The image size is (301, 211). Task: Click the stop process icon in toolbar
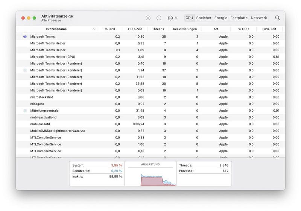tap(148, 18)
